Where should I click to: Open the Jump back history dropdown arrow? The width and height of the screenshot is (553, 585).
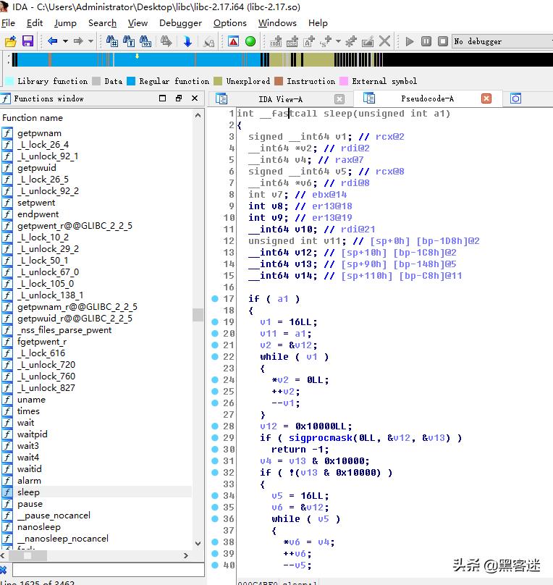[65, 41]
